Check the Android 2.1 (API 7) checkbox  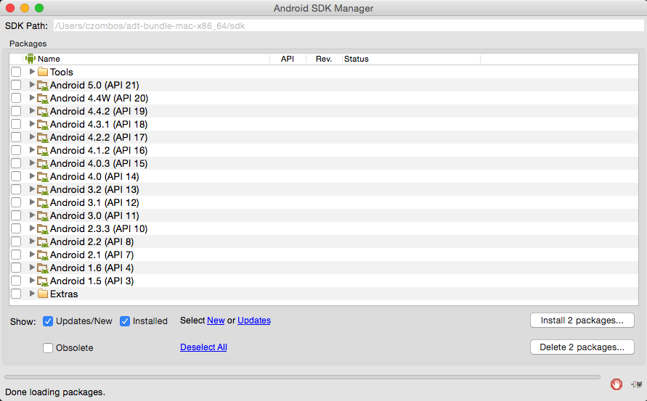(16, 255)
